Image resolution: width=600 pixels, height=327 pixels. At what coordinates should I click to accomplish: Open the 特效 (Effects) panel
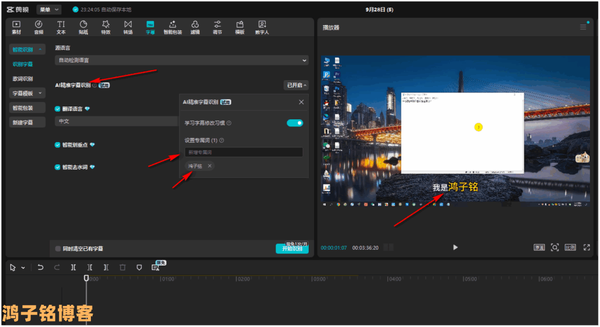(x=105, y=27)
